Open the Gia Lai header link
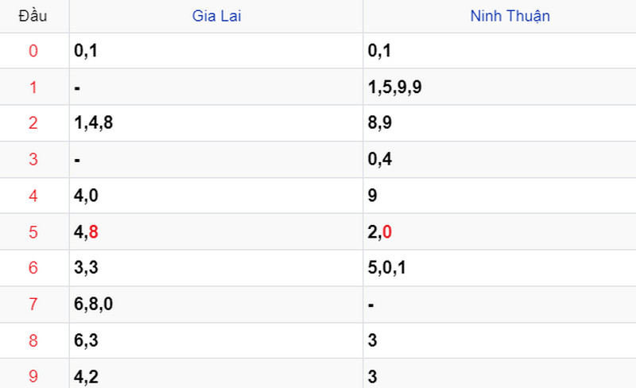Image resolution: width=636 pixels, height=388 pixels. coord(216,16)
